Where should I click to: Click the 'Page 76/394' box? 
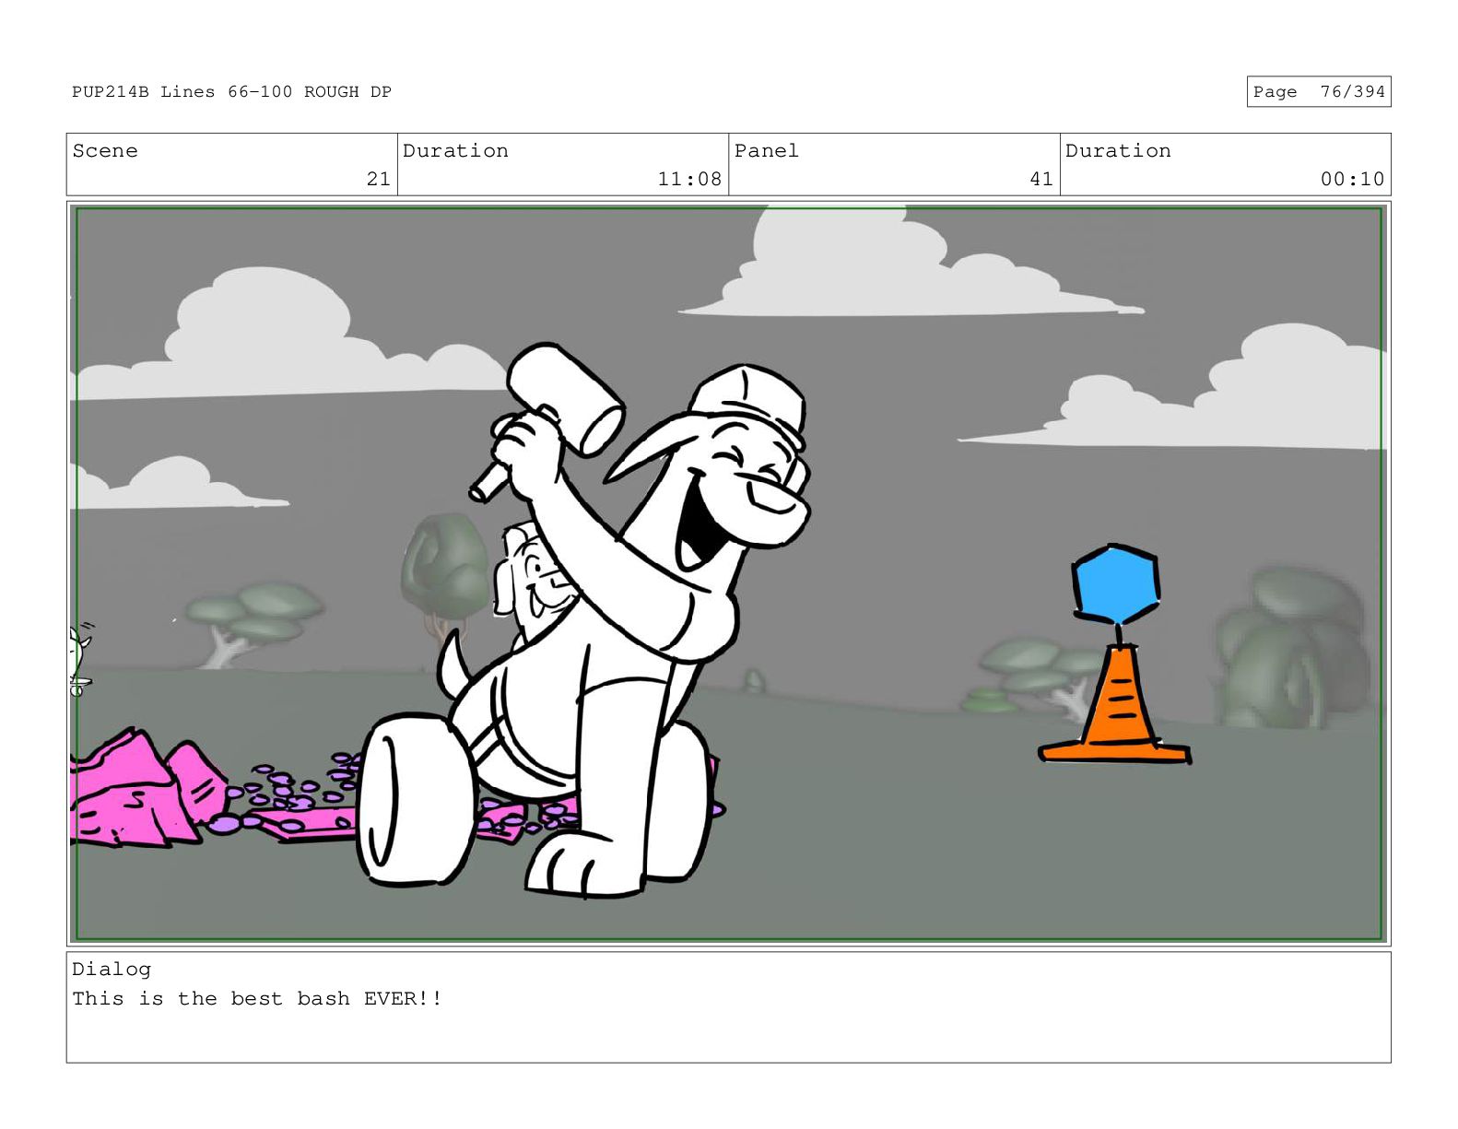coord(1318,91)
